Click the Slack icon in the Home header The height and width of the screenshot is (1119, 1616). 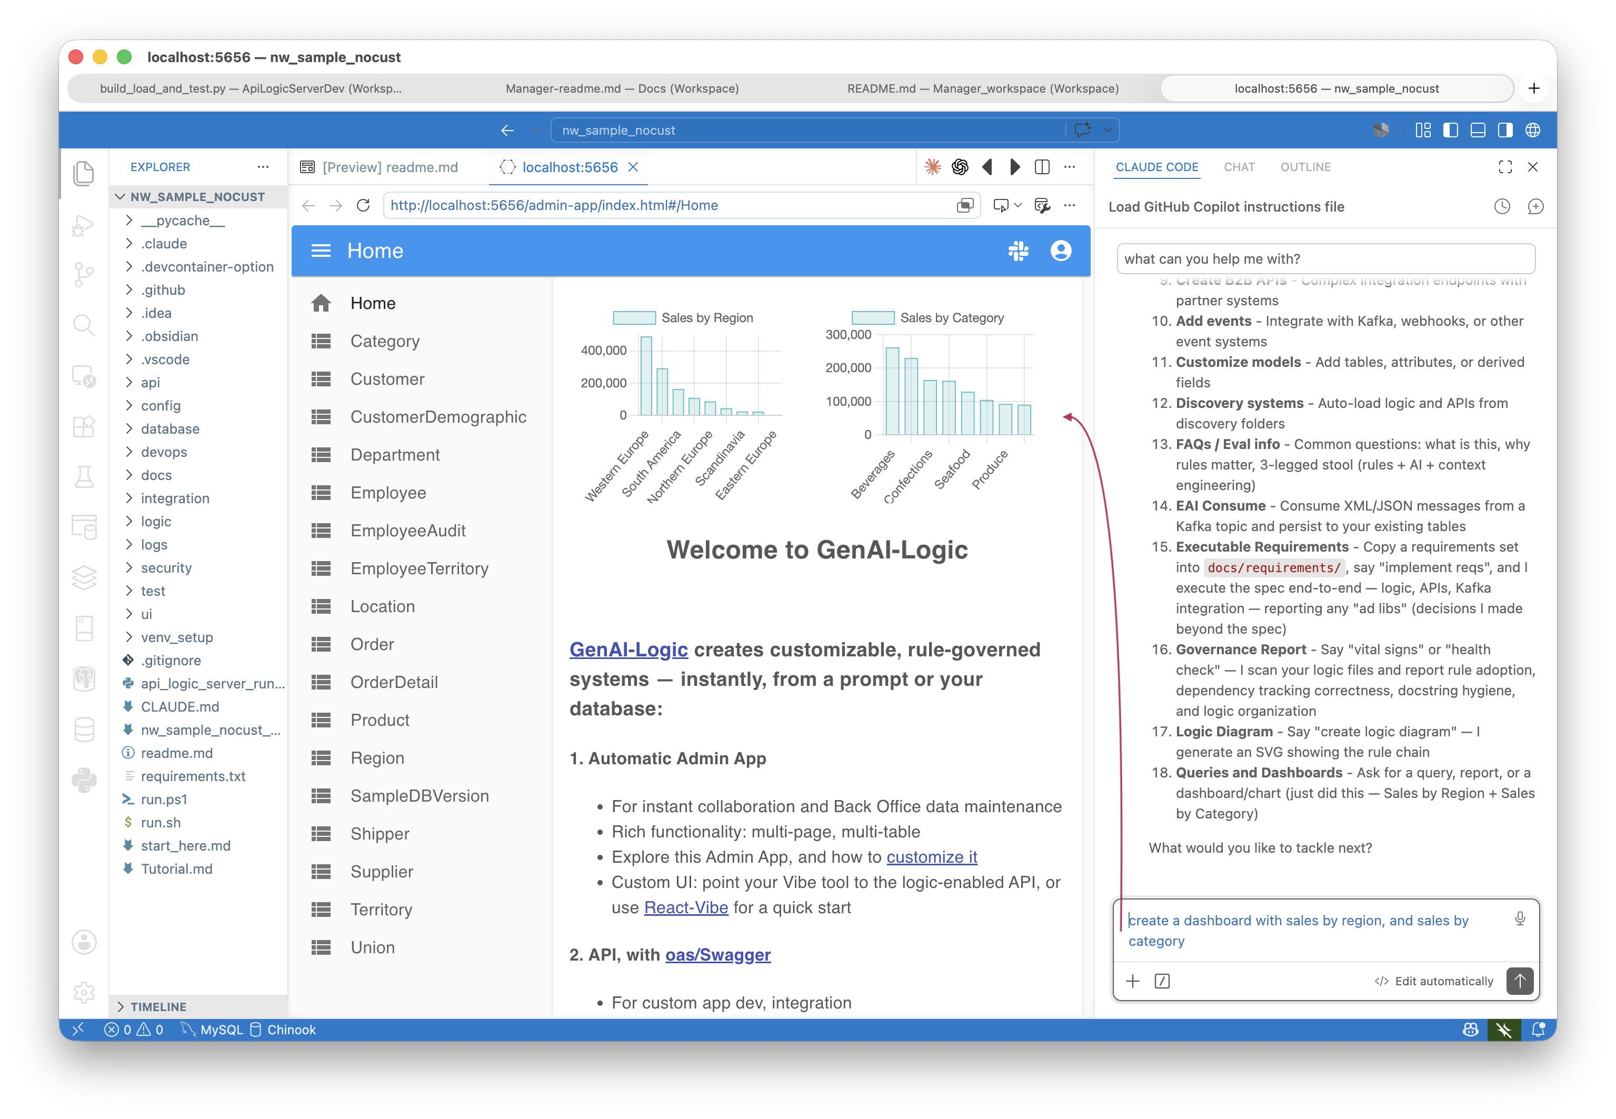point(1018,251)
